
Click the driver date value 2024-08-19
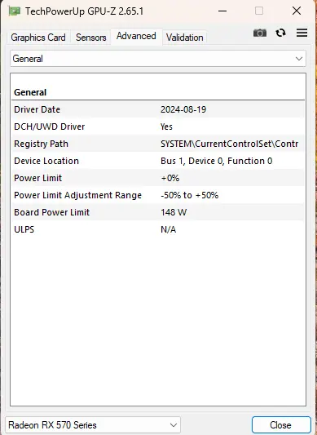pos(183,109)
